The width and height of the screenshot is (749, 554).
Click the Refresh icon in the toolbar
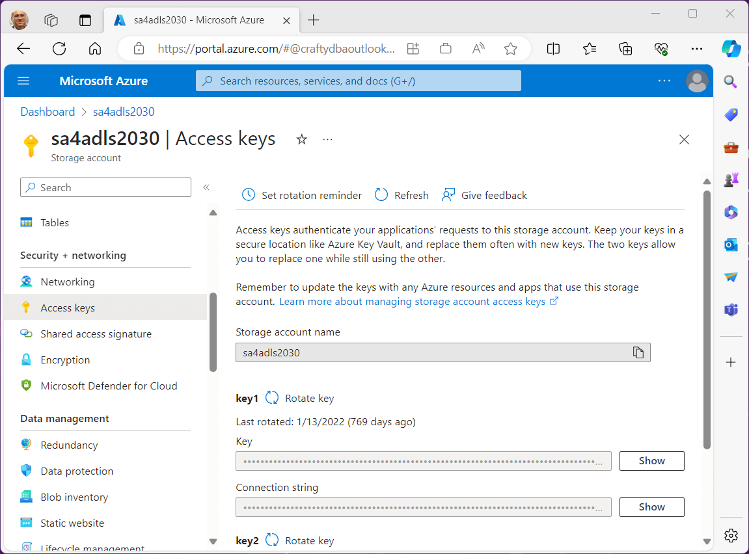click(x=381, y=195)
